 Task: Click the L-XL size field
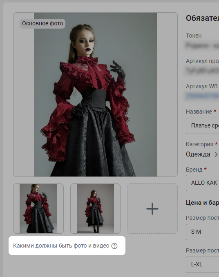[x=202, y=265]
